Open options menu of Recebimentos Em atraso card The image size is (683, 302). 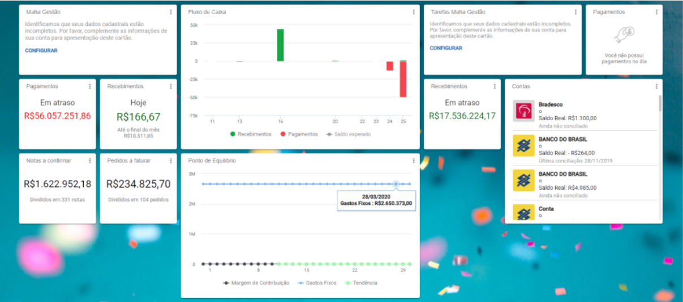pyautogui.click(x=495, y=86)
